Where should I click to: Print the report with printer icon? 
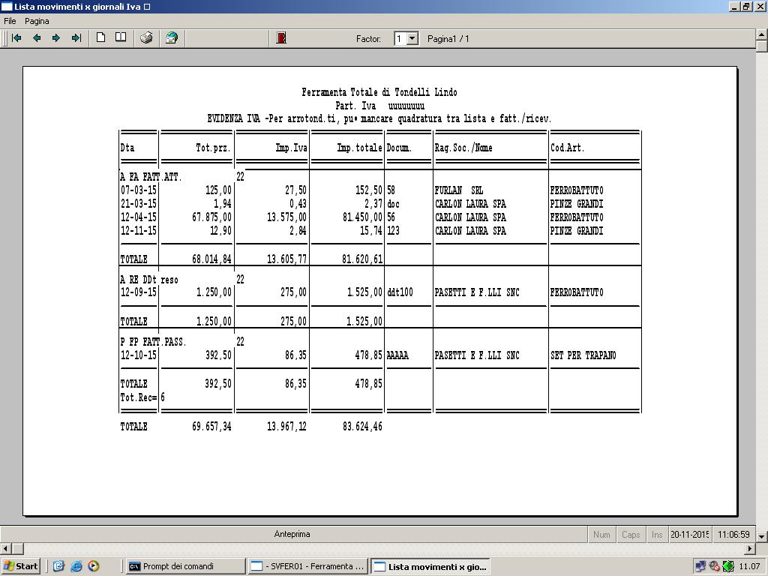(x=146, y=37)
